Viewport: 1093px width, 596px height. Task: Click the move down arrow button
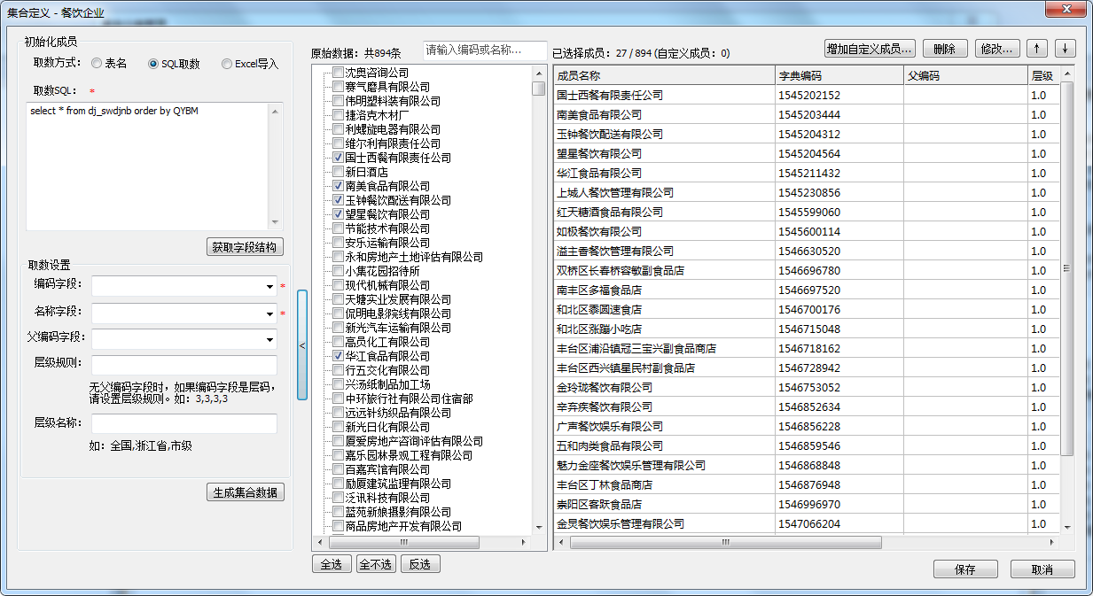click(x=1065, y=49)
